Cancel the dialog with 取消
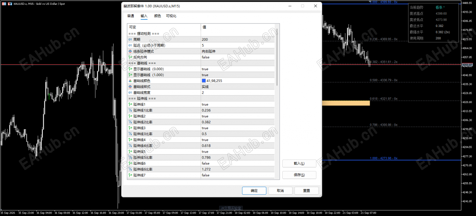Screen dimensions: 476x216 (280, 191)
